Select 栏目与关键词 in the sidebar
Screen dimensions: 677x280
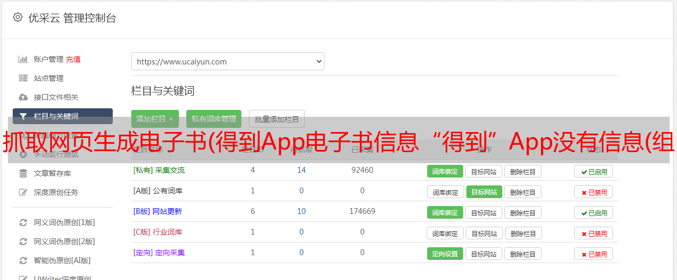coord(62,116)
